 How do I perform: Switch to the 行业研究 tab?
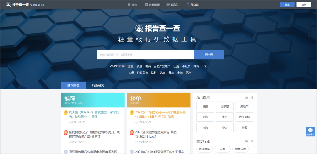click(x=98, y=86)
